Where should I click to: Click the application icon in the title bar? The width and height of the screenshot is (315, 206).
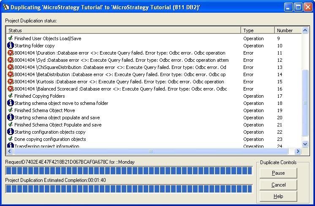[x=6, y=7]
